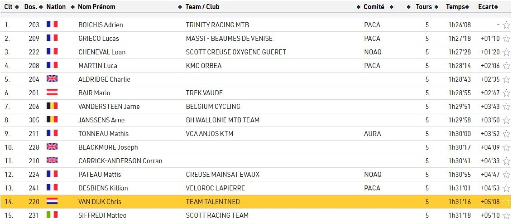
Task: Click the Ecart column sort arrows
Action: (496, 7)
